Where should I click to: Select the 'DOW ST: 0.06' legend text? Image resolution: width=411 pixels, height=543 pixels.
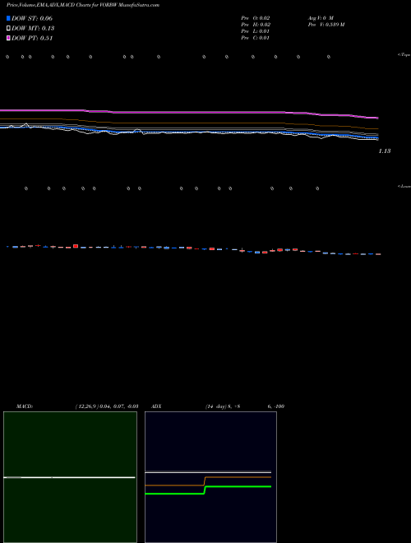pyautogui.click(x=32, y=18)
